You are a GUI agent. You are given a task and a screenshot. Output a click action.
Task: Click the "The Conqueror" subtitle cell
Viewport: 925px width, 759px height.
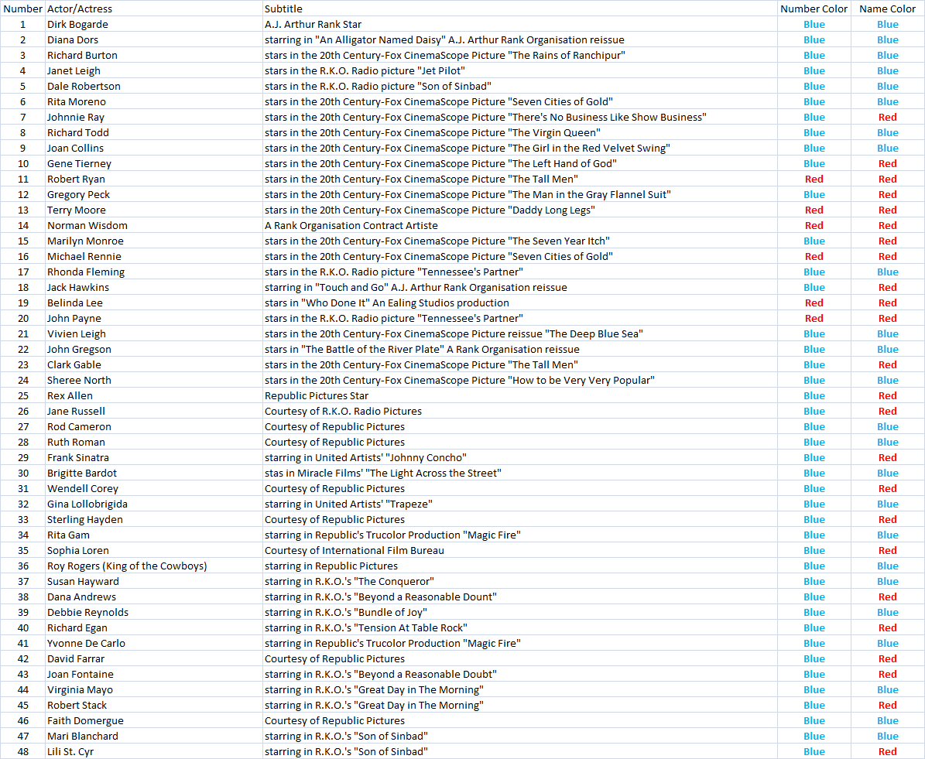point(519,582)
